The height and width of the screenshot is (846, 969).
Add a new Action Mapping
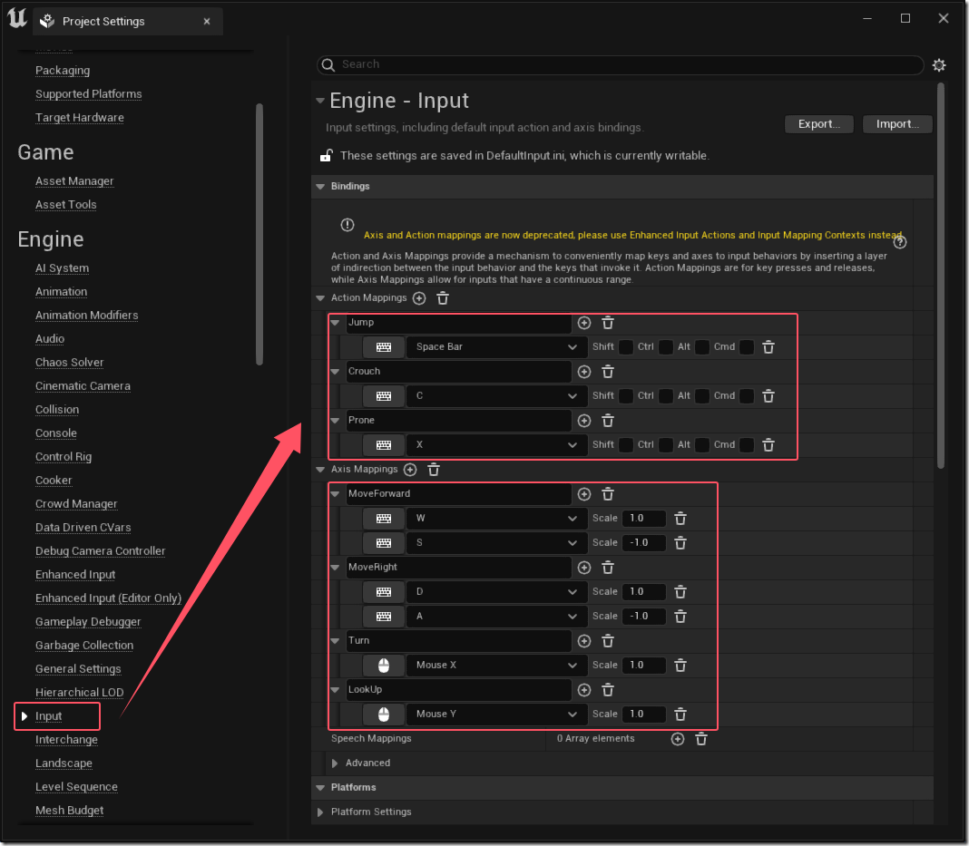tap(419, 298)
